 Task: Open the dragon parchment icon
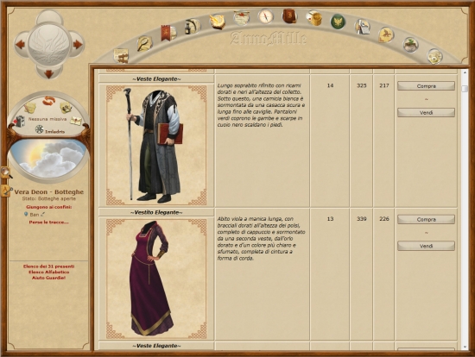[x=386, y=34]
